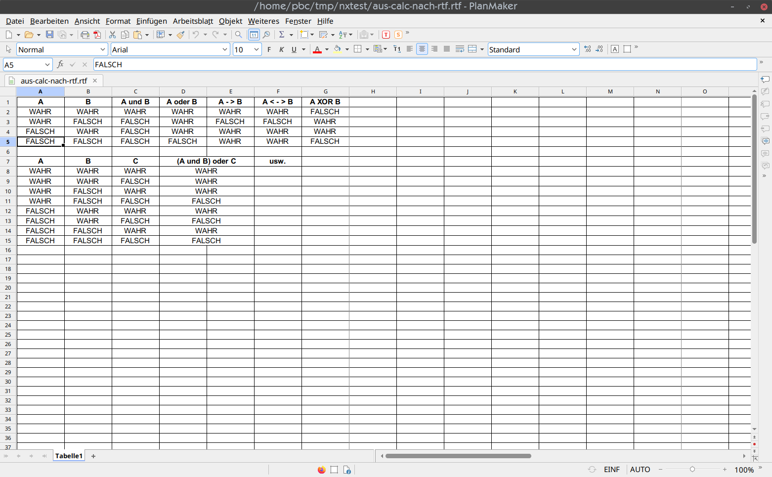This screenshot has width=772, height=477.
Task: Paste from clipboard using the Paste icon
Action: pos(138,35)
